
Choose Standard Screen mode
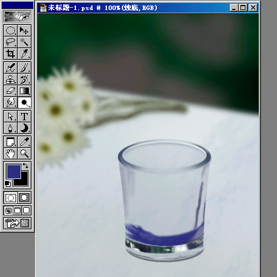tap(8, 211)
